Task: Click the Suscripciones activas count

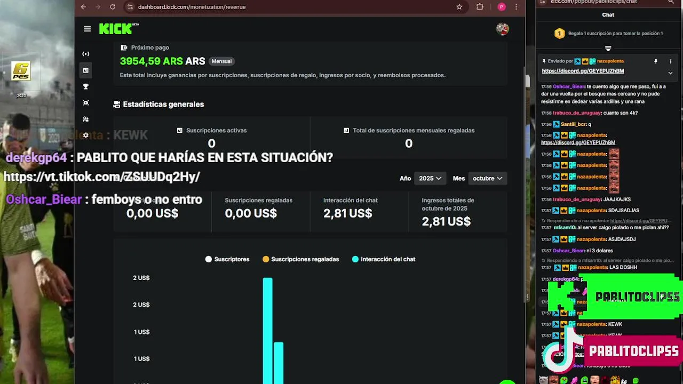Action: (211, 143)
